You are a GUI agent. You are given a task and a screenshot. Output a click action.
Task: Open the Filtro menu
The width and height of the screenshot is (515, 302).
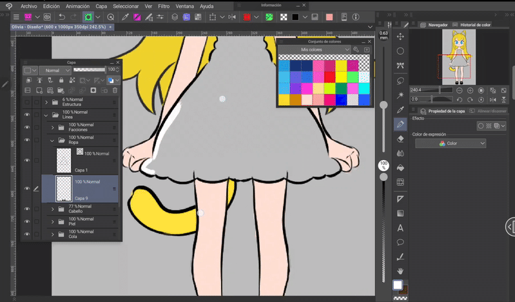coord(164,6)
